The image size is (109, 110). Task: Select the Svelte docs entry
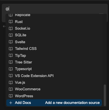(x=54, y=42)
